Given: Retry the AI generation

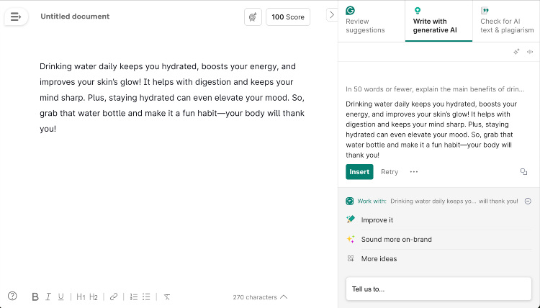Looking at the screenshot, I should click(x=390, y=172).
